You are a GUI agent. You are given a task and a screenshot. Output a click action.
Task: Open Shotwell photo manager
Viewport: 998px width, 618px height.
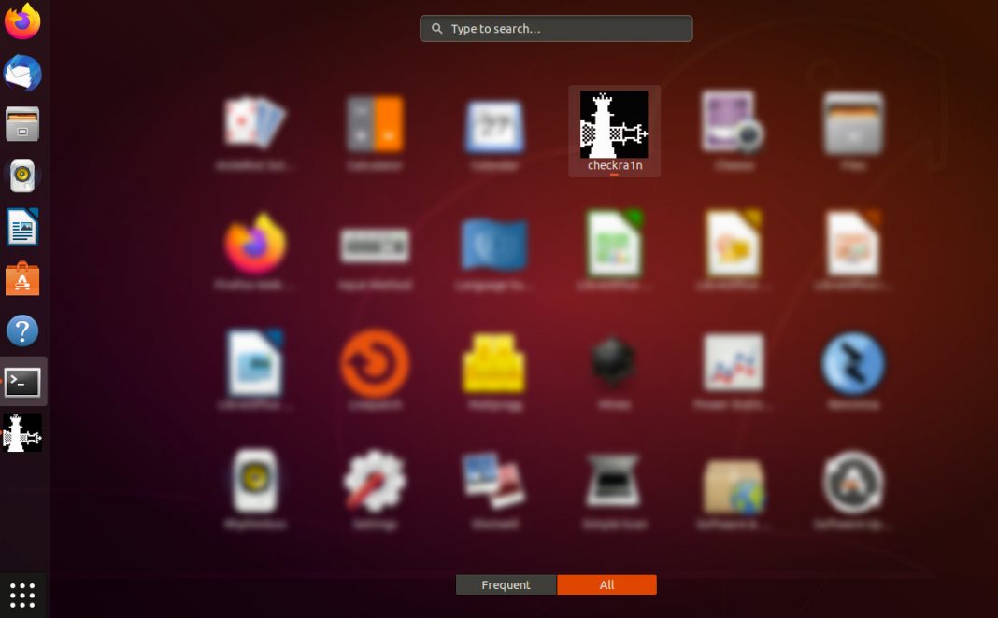click(x=494, y=484)
